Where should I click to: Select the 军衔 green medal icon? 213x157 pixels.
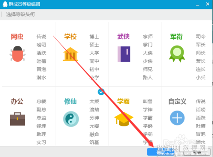pos(177,54)
